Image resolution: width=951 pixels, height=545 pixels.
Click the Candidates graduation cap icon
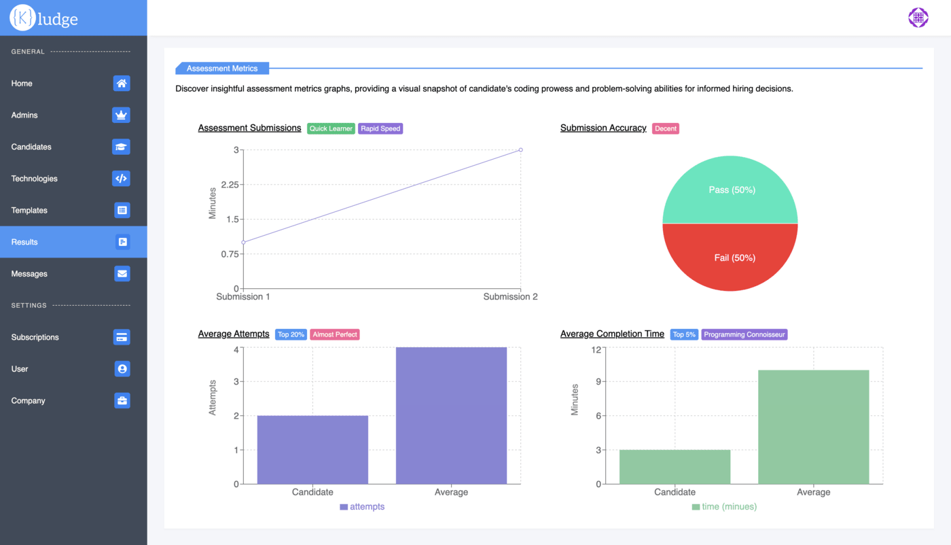pyautogui.click(x=122, y=147)
